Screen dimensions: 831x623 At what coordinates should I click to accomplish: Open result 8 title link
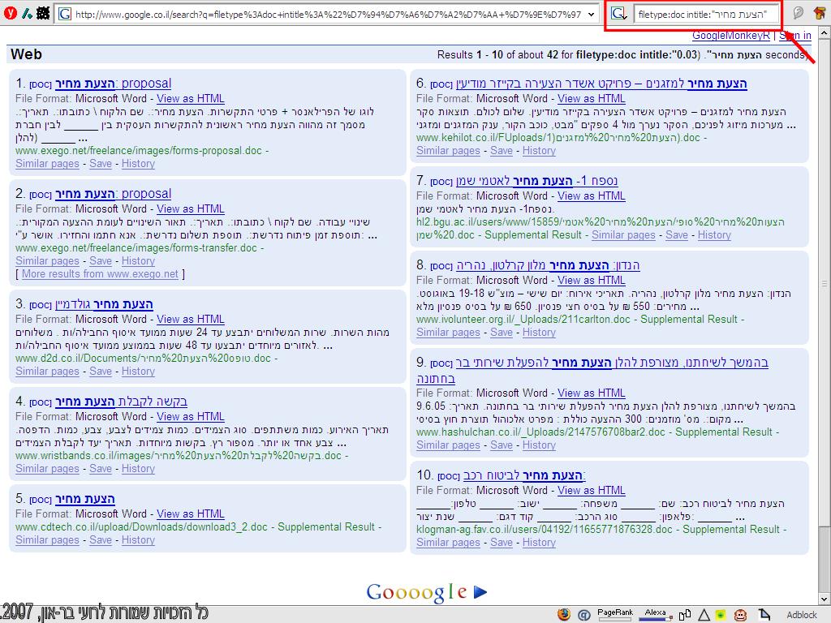548,265
